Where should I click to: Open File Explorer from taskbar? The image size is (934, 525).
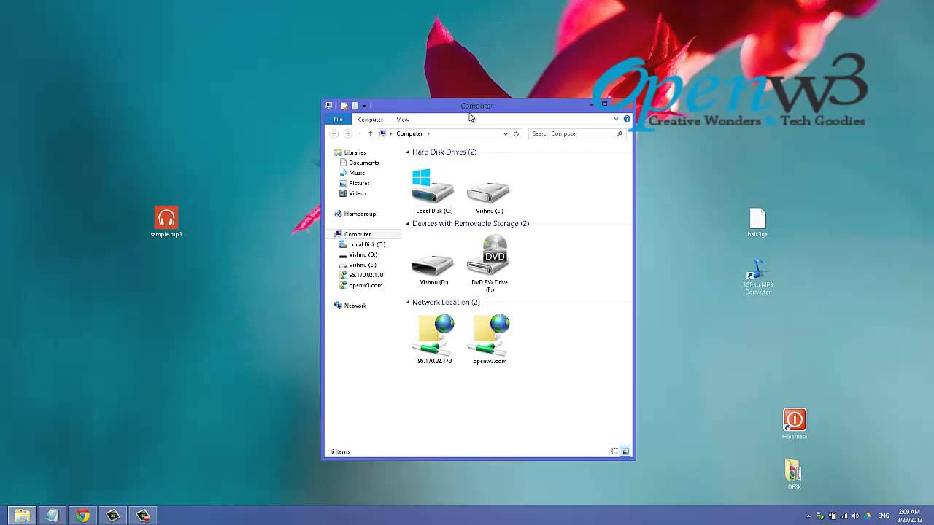(x=22, y=516)
